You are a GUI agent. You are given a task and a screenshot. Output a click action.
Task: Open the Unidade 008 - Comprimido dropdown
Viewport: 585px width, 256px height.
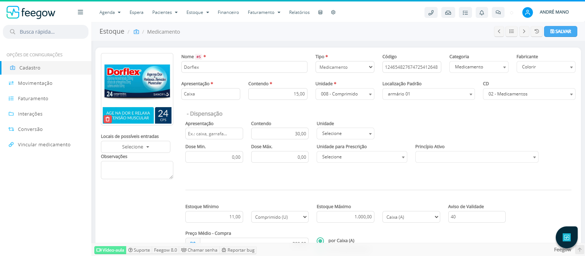(345, 94)
